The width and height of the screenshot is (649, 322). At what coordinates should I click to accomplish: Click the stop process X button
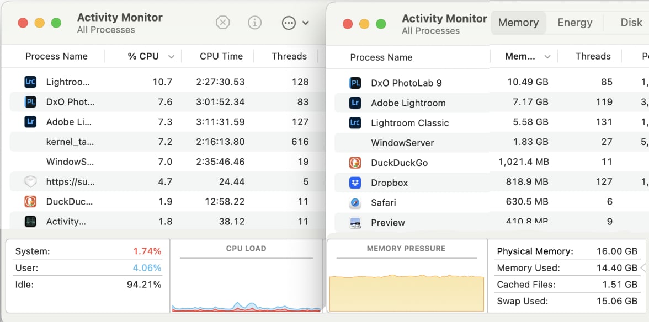(x=222, y=23)
